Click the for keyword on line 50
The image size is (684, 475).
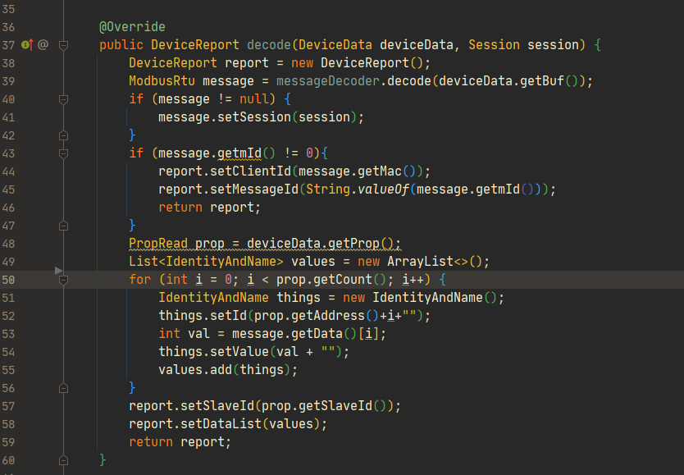point(139,280)
